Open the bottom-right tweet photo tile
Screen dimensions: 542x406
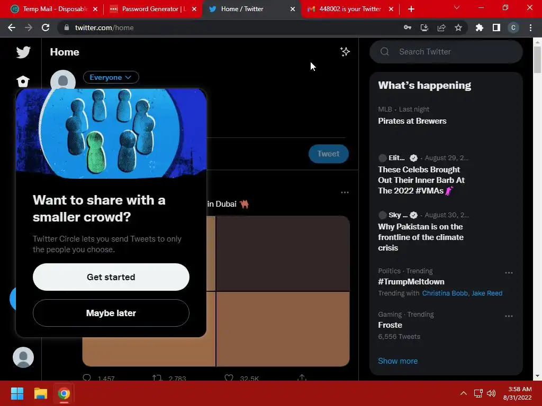pyautogui.click(x=283, y=329)
